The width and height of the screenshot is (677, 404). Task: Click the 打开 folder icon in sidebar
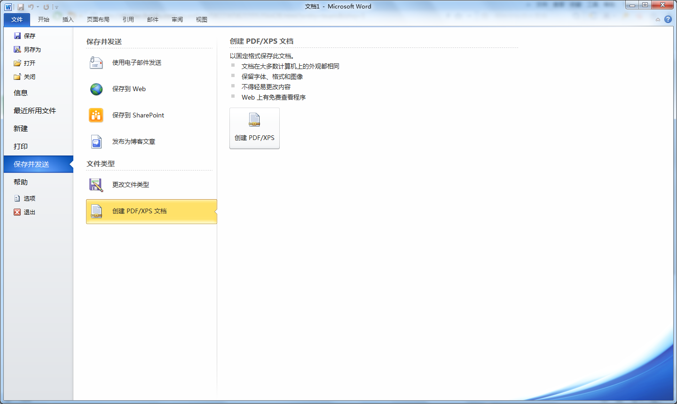(17, 63)
